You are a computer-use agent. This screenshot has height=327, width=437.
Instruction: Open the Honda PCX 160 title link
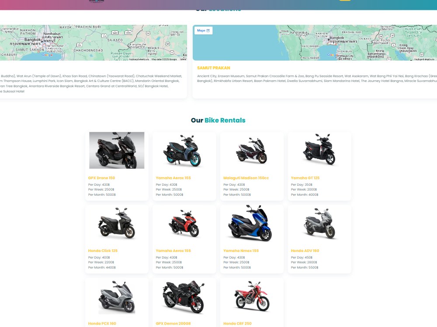tap(102, 324)
